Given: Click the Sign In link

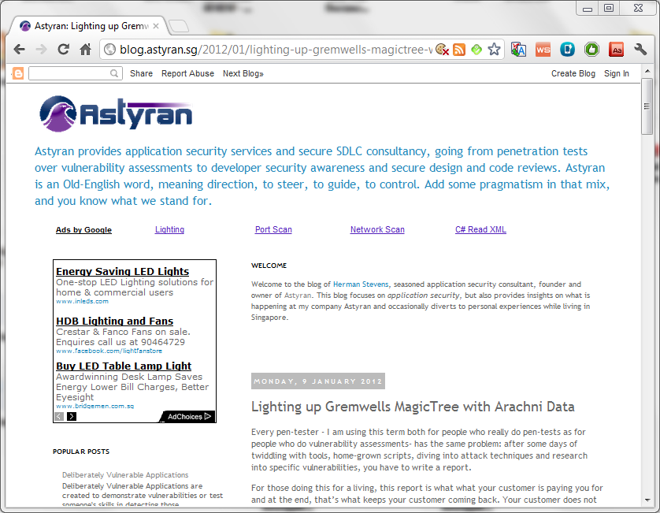Looking at the screenshot, I should (x=617, y=74).
